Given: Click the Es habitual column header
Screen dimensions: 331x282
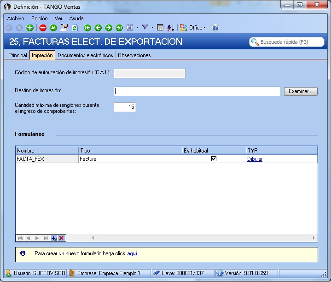Looking at the screenshot, I should (214, 151).
